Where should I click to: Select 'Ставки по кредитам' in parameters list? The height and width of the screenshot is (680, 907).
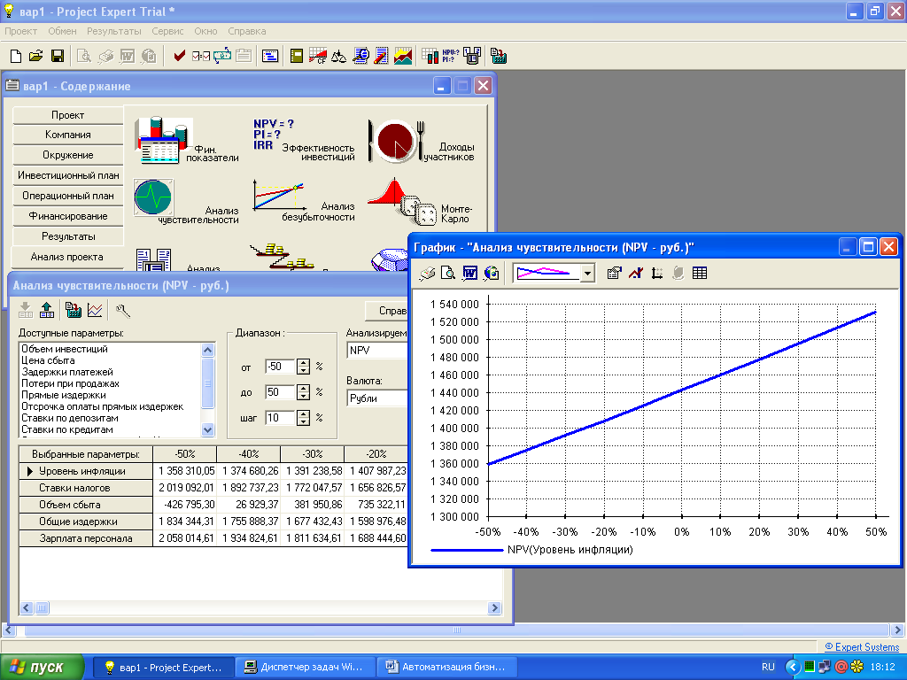pyautogui.click(x=67, y=429)
